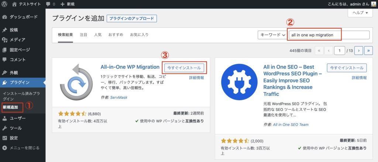Click こんにちは、admin さん greeting

coord(349,4)
